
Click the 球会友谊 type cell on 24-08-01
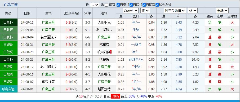pyautogui.click(x=9, y=89)
